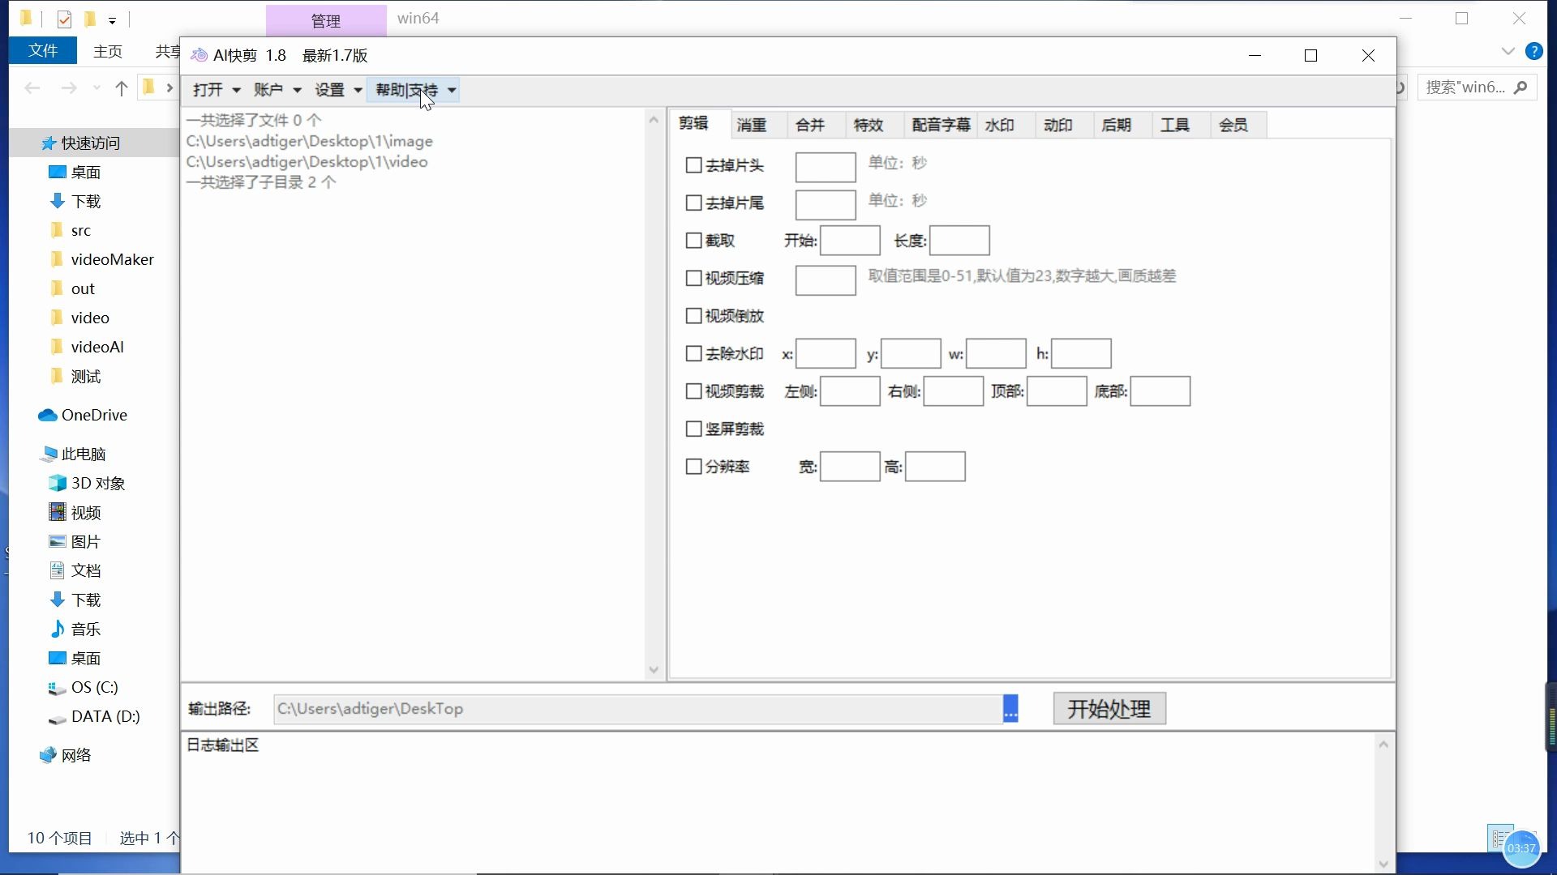
Task: Enable the 去掉片头 checkbox
Action: tap(693, 165)
